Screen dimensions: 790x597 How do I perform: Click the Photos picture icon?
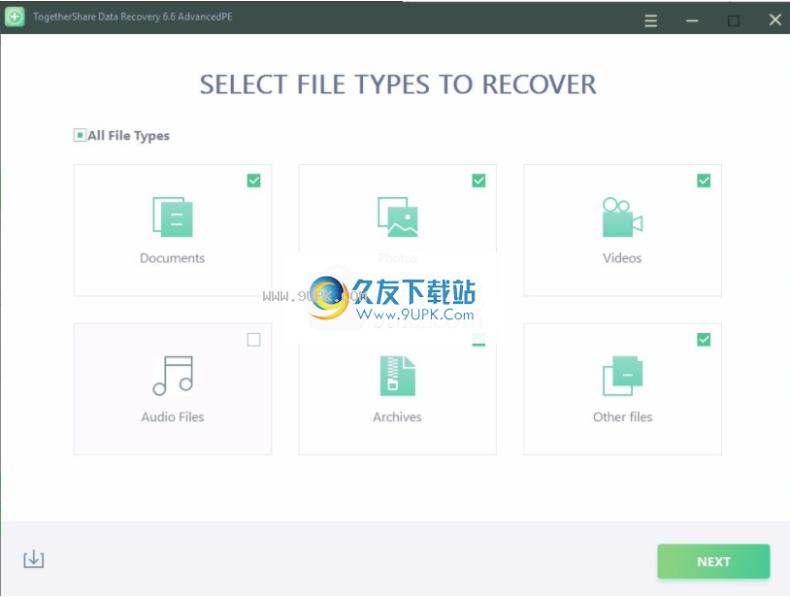tap(398, 216)
